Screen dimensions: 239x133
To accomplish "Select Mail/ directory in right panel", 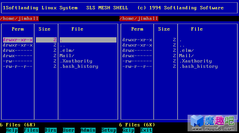I will 187,56.
